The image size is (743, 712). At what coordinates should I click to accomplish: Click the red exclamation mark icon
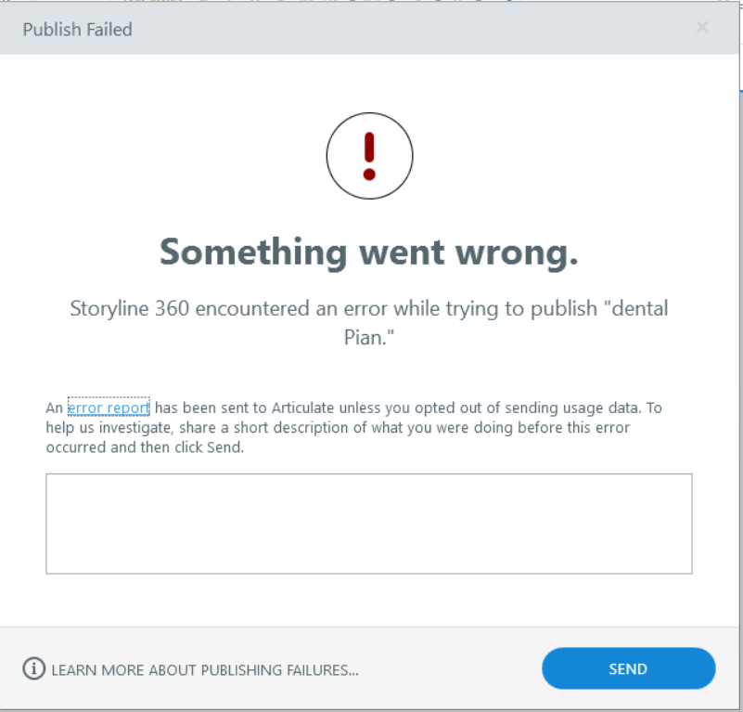point(369,156)
